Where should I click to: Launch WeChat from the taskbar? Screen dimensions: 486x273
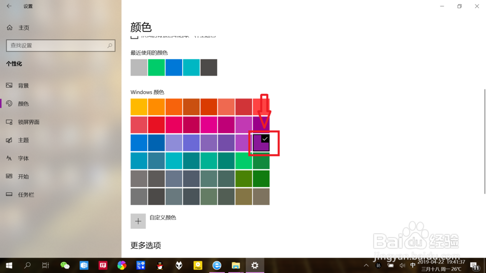pos(65,265)
